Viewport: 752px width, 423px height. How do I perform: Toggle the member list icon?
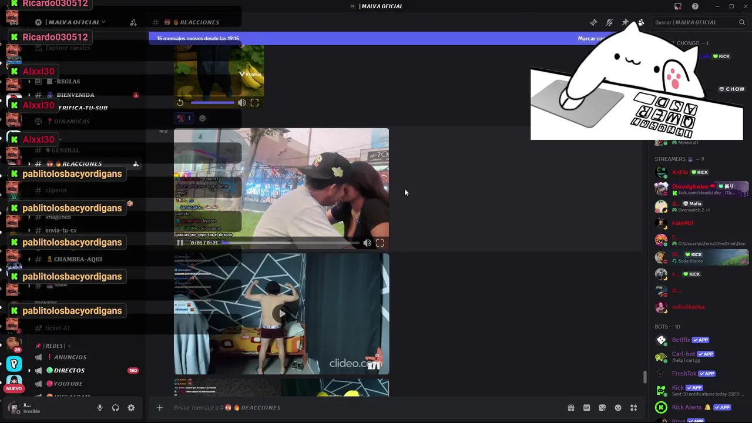641,22
